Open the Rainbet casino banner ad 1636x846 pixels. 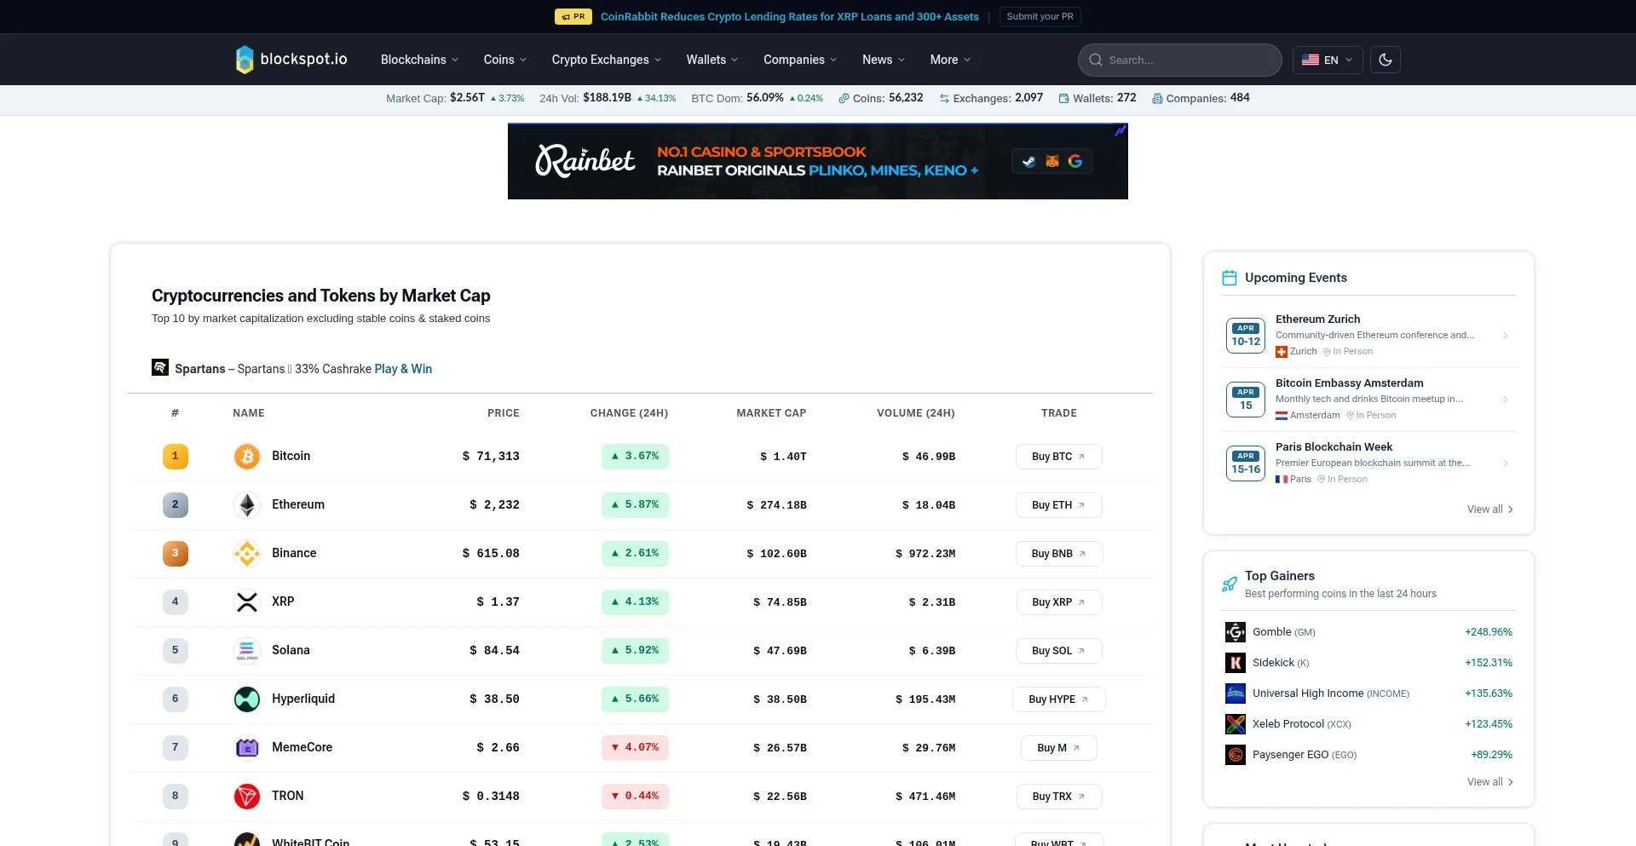tap(818, 161)
